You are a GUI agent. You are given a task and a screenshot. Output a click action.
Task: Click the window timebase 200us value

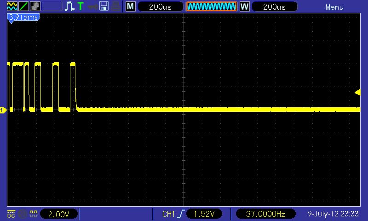274,6
